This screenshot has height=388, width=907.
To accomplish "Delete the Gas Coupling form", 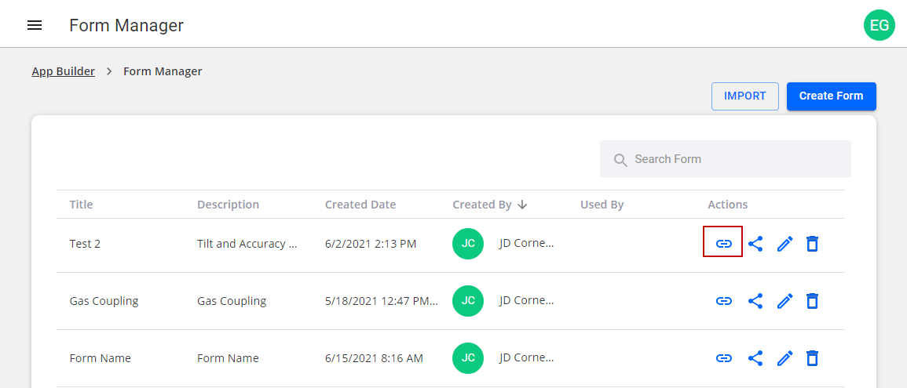I will tap(813, 301).
